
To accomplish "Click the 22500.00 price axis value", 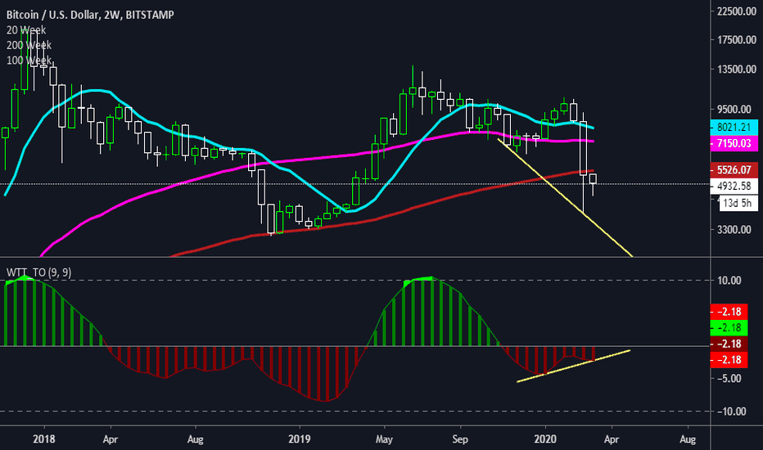I will 737,11.
